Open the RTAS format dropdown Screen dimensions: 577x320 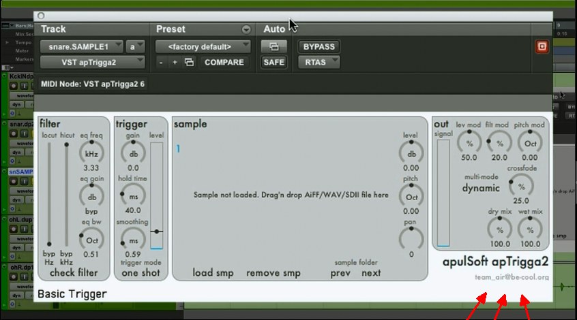pos(319,62)
